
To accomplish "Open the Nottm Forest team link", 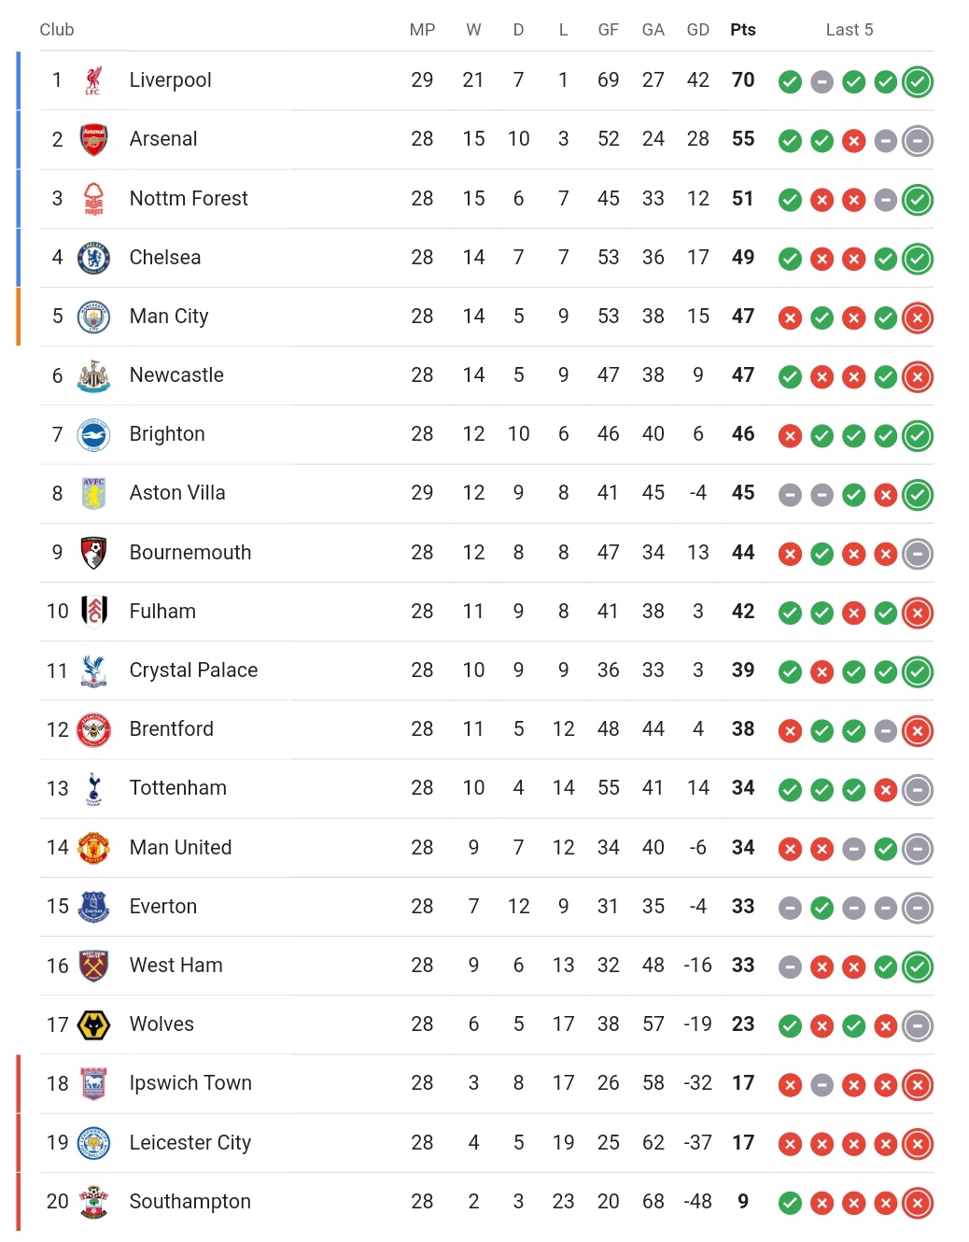I will pos(189,198).
